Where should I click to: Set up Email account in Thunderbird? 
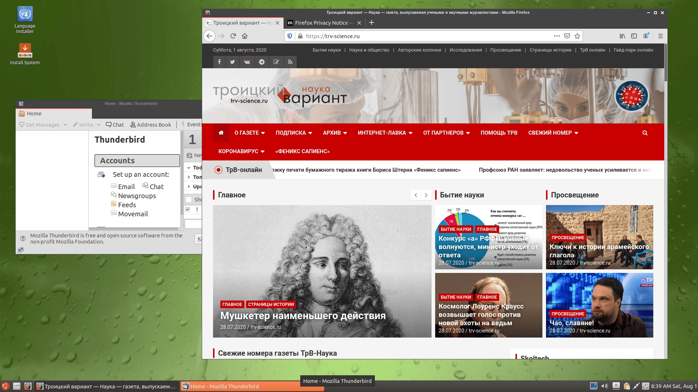123,187
